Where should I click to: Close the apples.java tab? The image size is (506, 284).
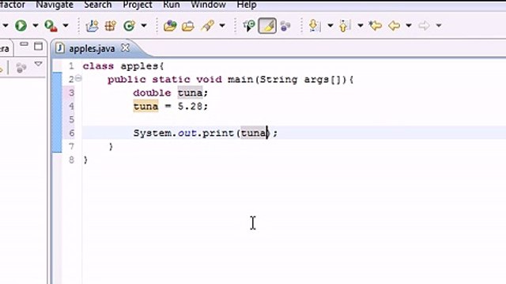coord(125,48)
